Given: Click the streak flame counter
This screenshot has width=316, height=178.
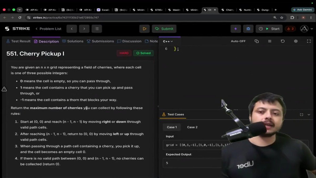Looking at the screenshot, I should tap(290, 29).
